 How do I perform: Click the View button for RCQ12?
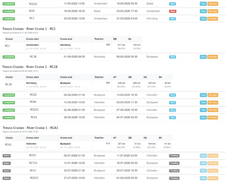tap(203, 4)
